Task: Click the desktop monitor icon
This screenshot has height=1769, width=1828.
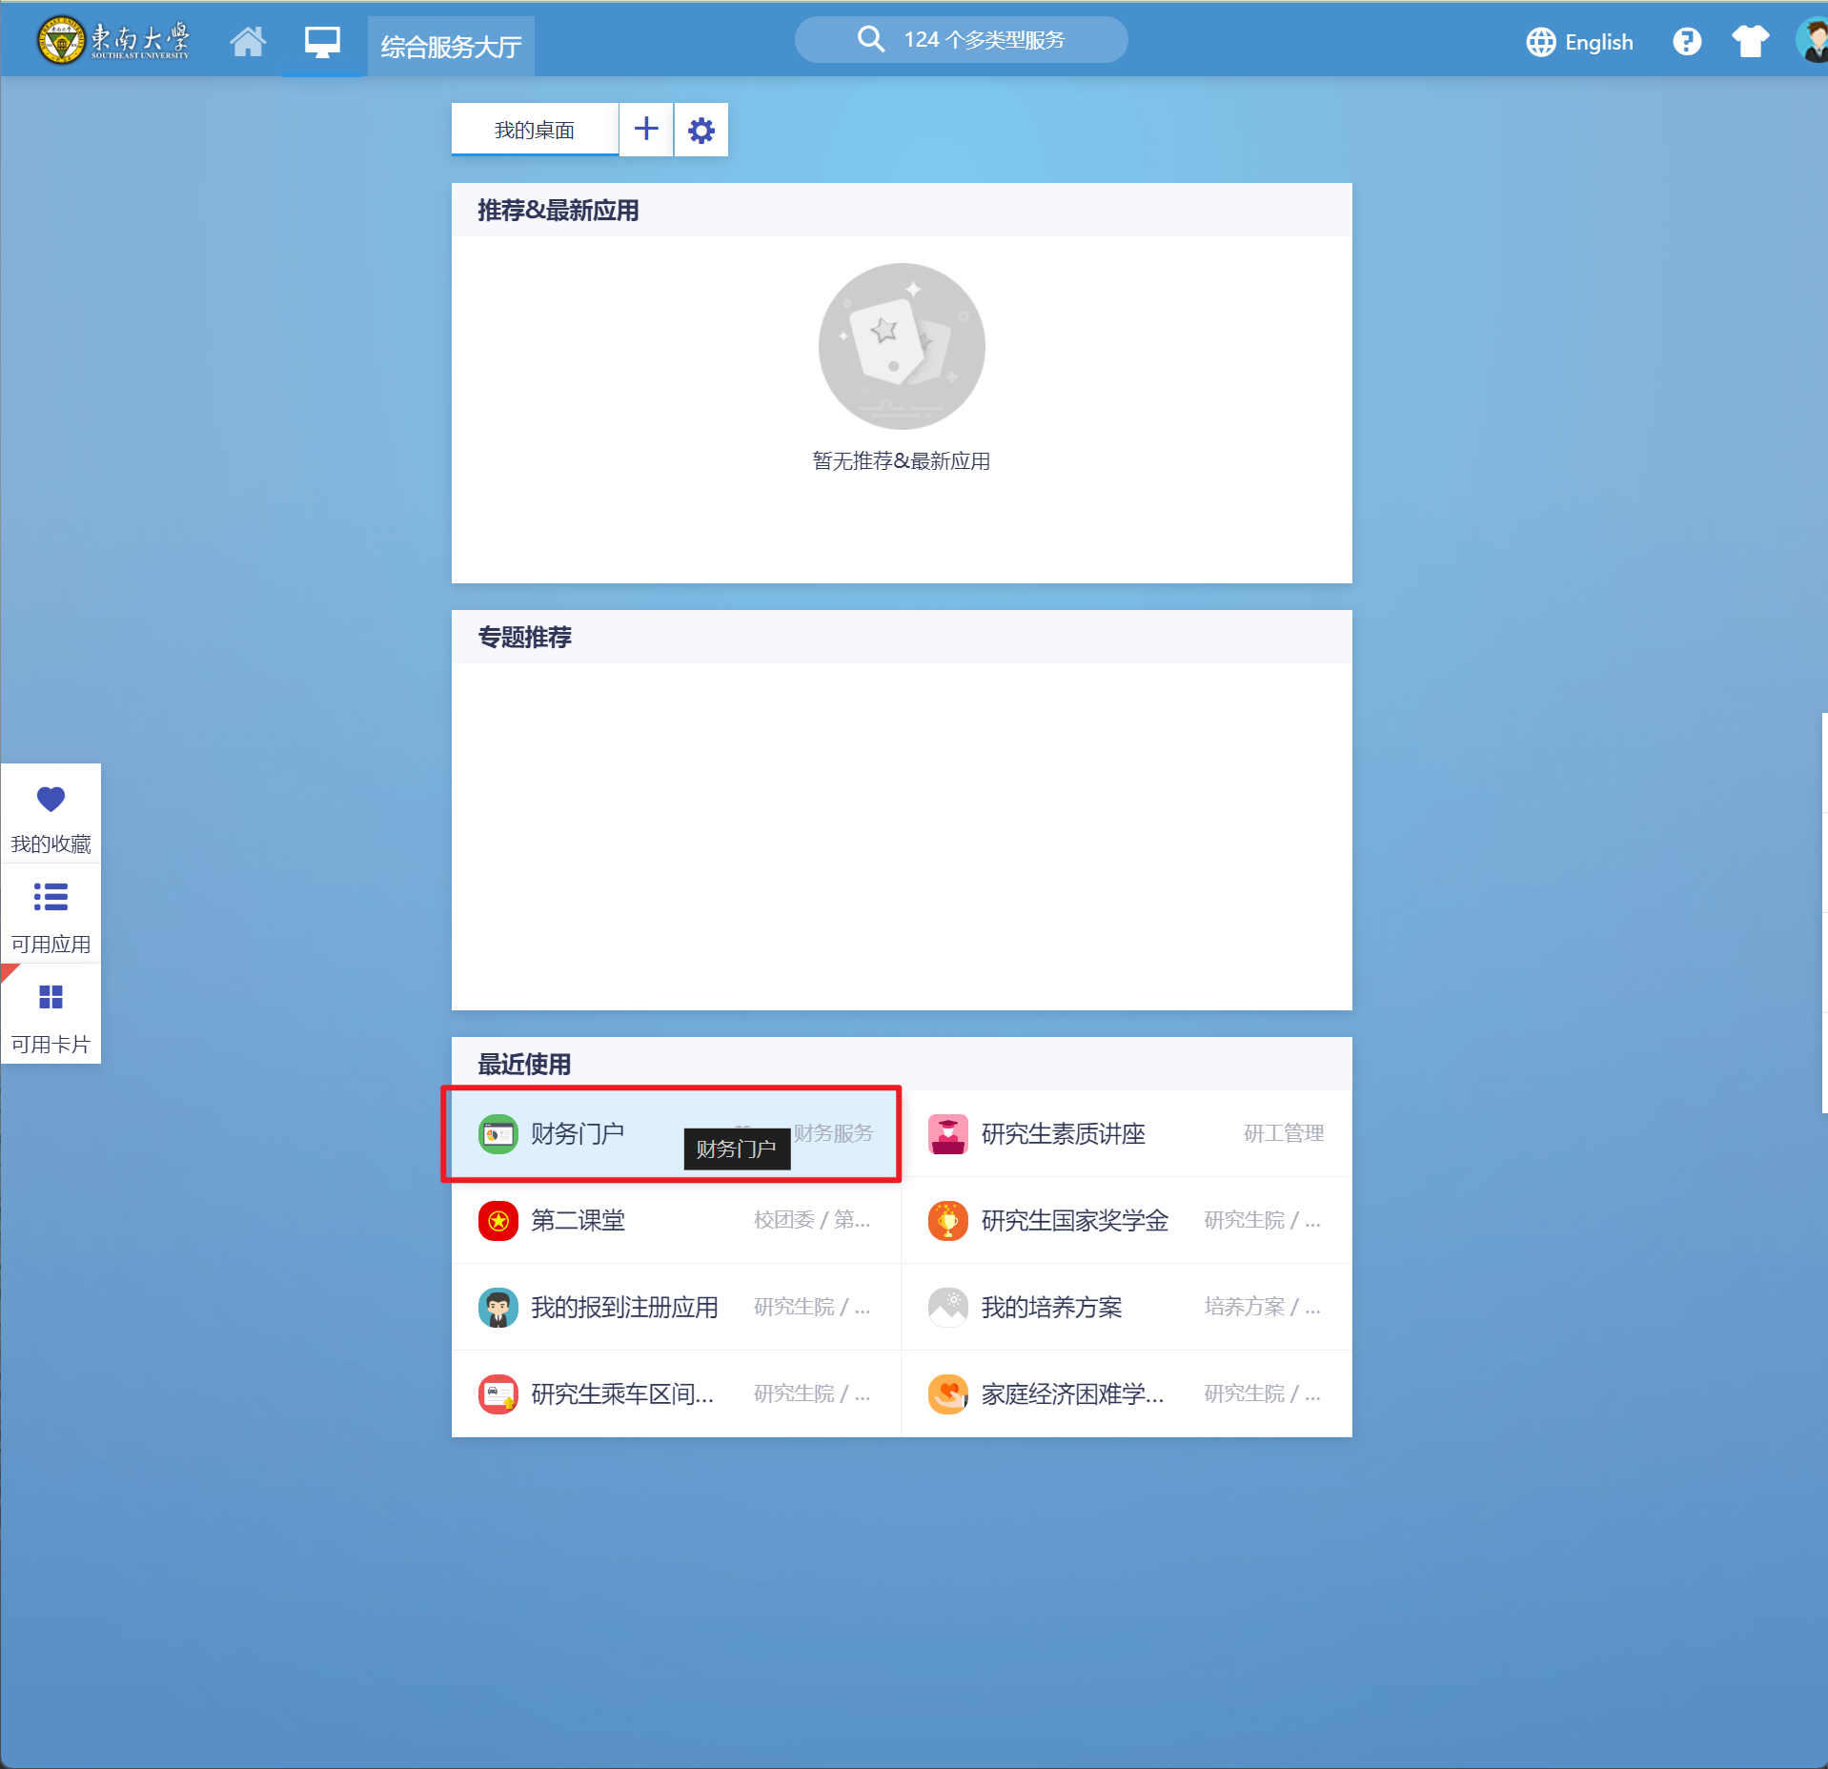Action: tap(322, 42)
